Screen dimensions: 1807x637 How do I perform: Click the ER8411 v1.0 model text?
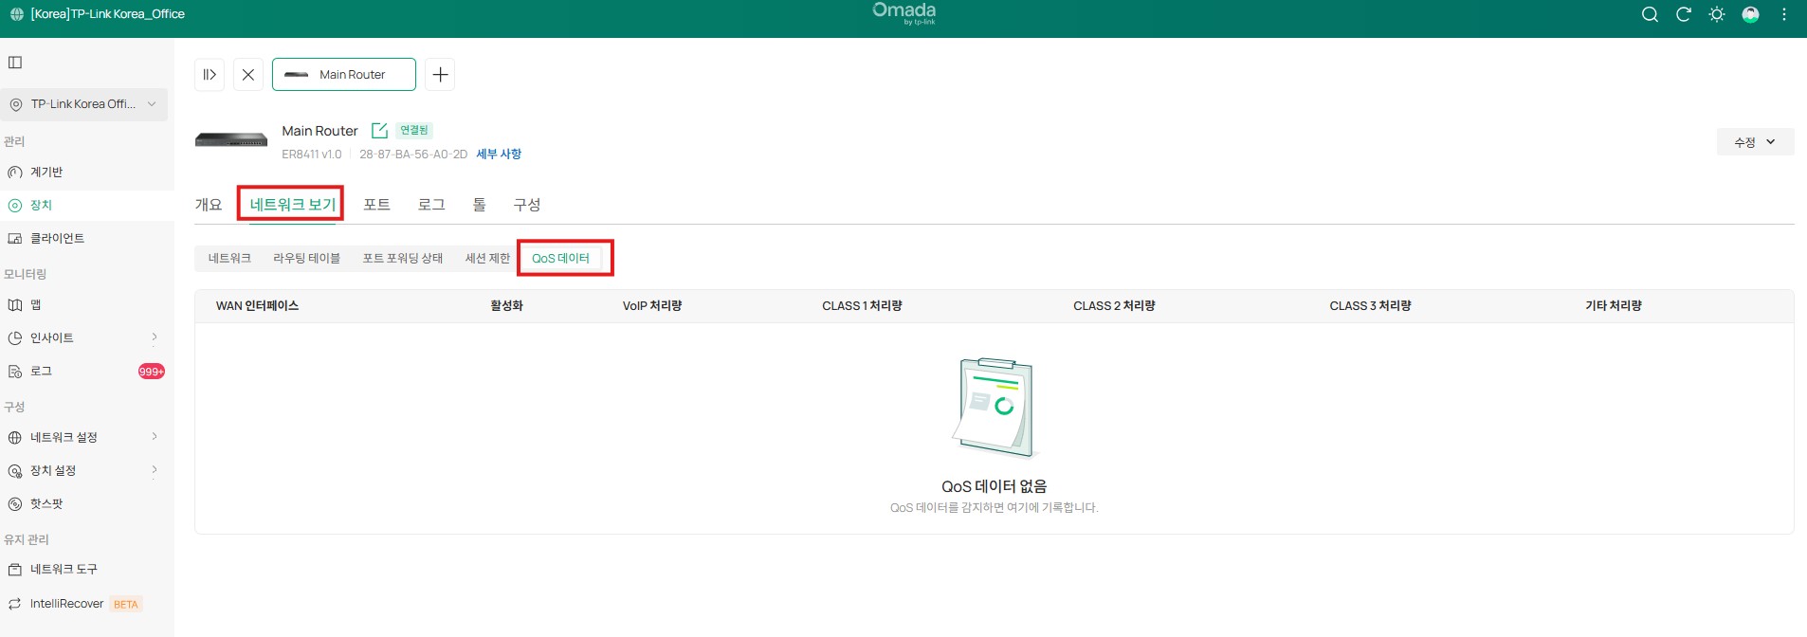tap(311, 155)
